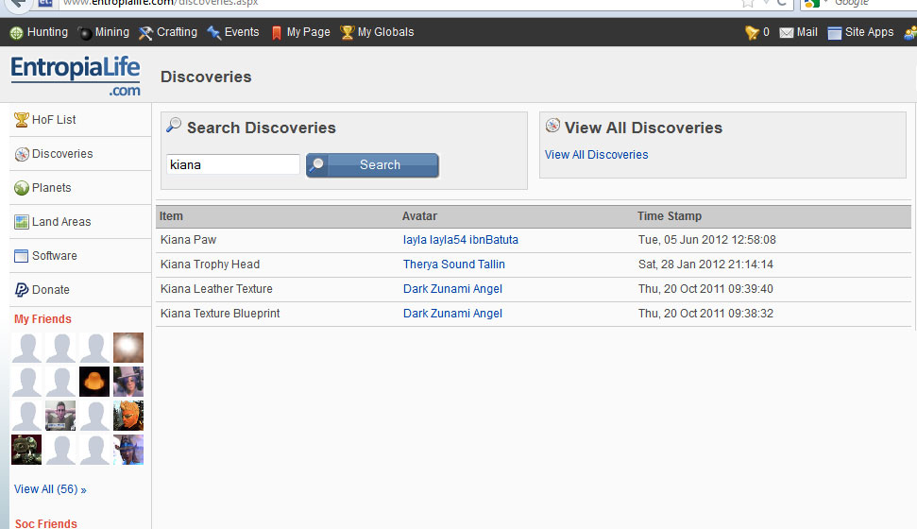Click the Mining bomb icon
The height and width of the screenshot is (529, 917).
pos(85,33)
